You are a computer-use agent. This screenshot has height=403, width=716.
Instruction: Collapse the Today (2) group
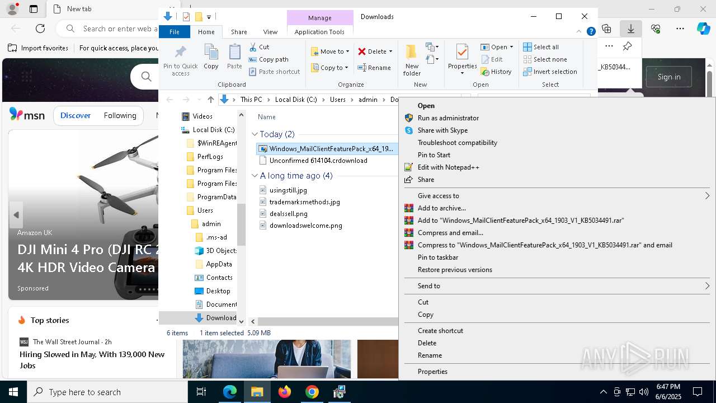255,134
